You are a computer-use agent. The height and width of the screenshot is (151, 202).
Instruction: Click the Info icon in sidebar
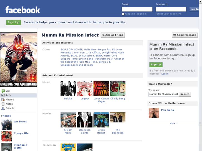(3, 95)
